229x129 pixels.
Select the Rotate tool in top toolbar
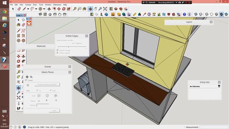pyautogui.click(x=64, y=9)
